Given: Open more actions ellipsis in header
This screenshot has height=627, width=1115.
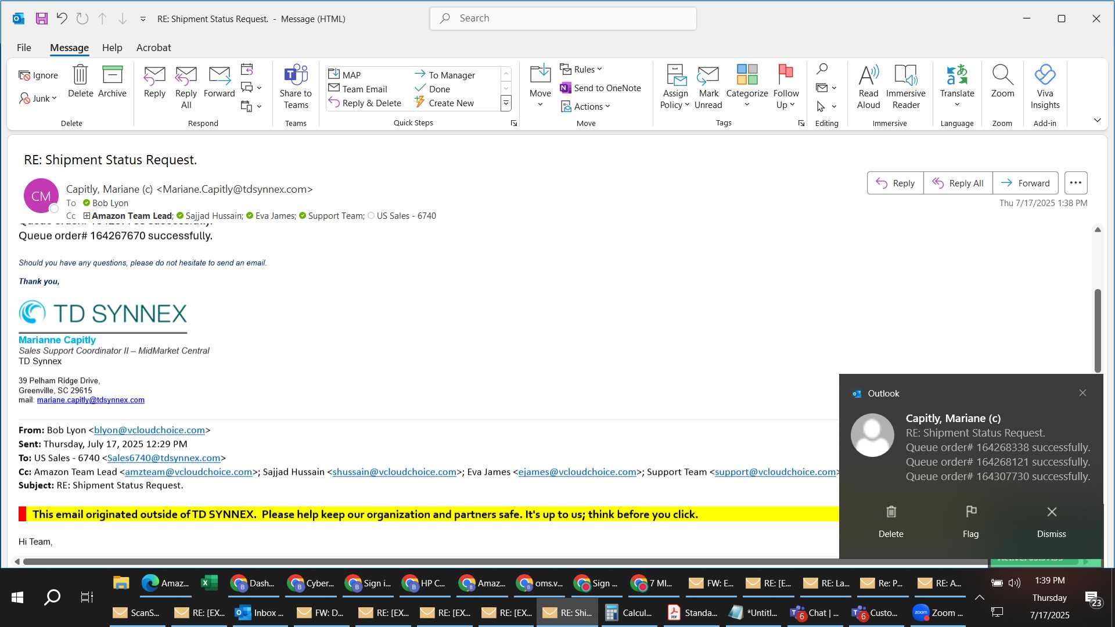Looking at the screenshot, I should click(1076, 183).
